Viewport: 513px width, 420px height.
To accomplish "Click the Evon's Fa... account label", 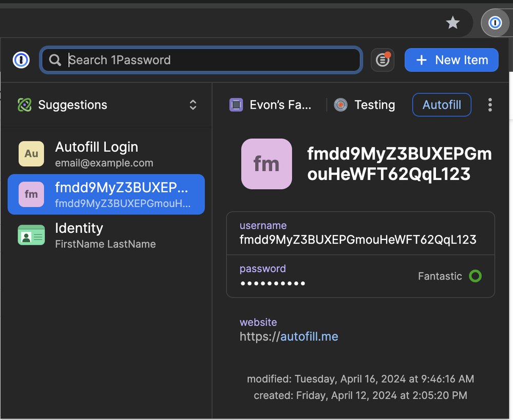I will pyautogui.click(x=280, y=105).
